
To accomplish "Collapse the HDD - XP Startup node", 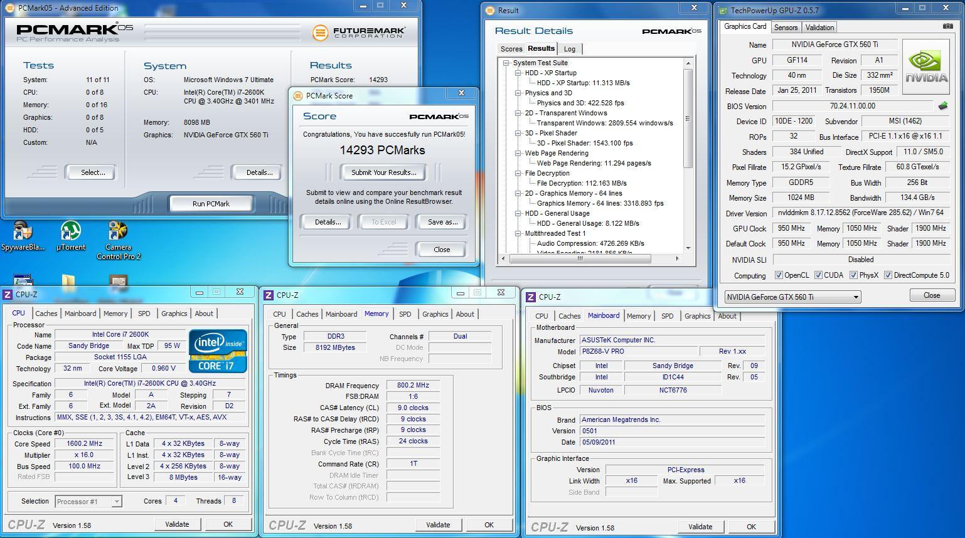I will coord(518,73).
